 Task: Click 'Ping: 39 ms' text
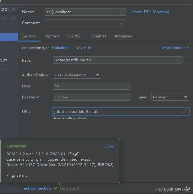17,175
